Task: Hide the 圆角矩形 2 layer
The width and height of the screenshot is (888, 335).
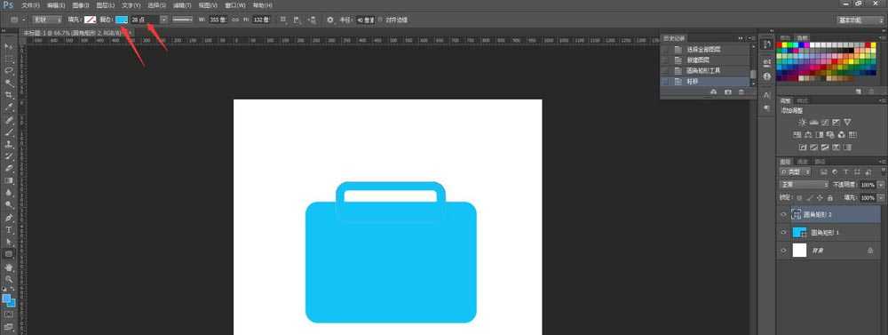Action: pos(784,215)
